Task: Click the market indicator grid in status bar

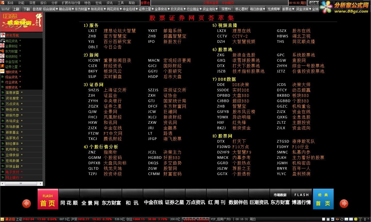Action: coord(196,219)
